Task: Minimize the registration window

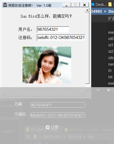Action: 67,5
